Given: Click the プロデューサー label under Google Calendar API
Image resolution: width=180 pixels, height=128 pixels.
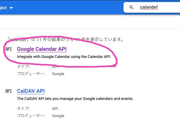Looking at the screenshot, I should click(31, 74).
